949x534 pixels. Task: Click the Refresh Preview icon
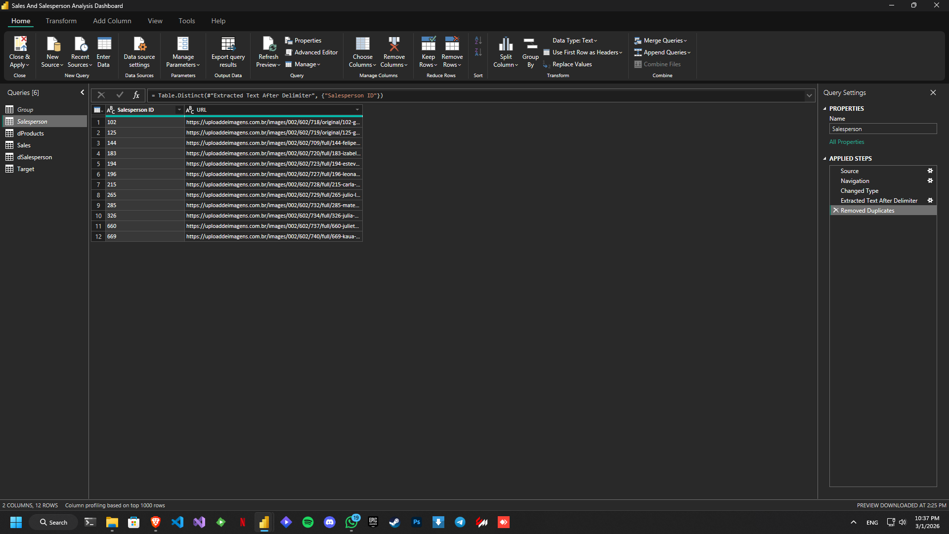click(268, 44)
